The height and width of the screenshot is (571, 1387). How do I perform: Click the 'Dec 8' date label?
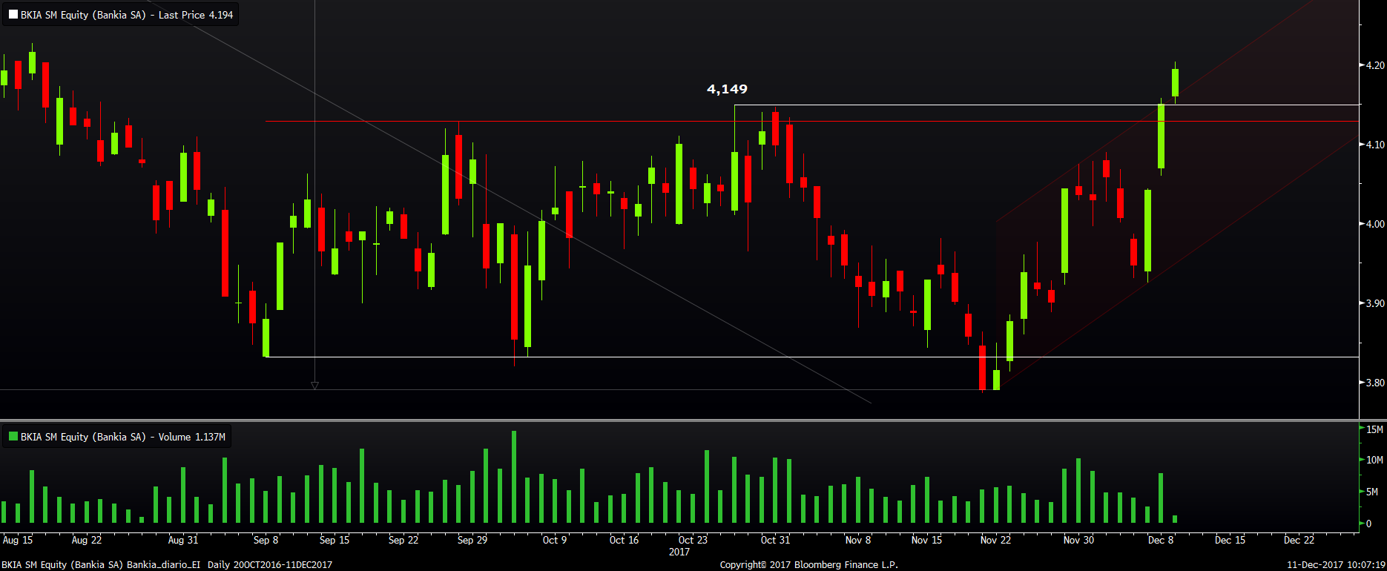(1161, 540)
